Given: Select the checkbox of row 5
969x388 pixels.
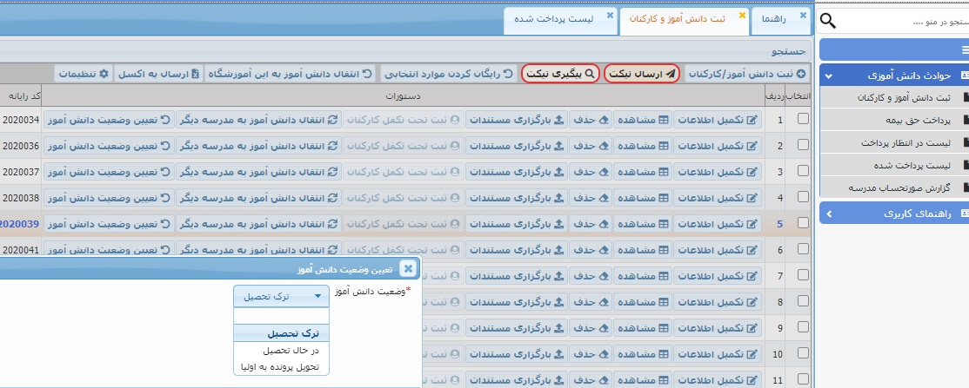Looking at the screenshot, I should pos(803,224).
